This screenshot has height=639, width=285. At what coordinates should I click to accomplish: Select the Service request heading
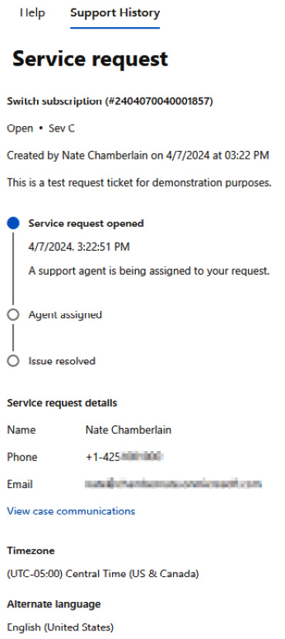(x=90, y=60)
